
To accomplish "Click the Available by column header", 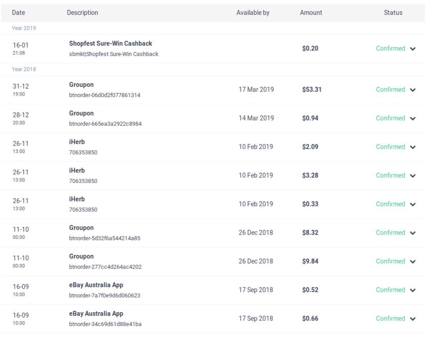I will point(253,13).
